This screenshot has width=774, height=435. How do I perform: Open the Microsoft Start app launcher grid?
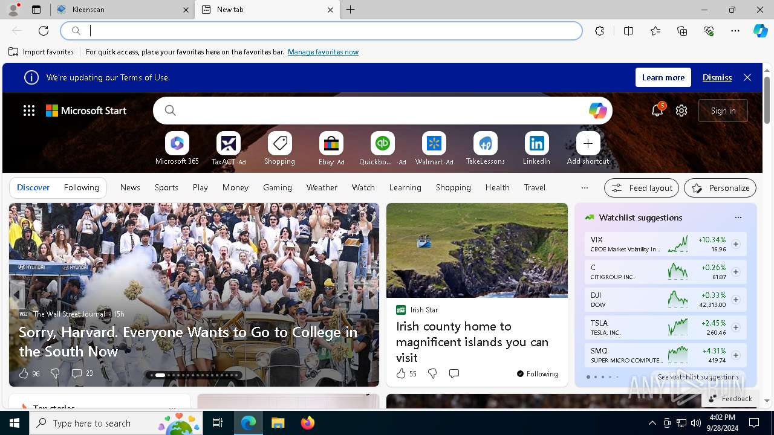tap(29, 111)
